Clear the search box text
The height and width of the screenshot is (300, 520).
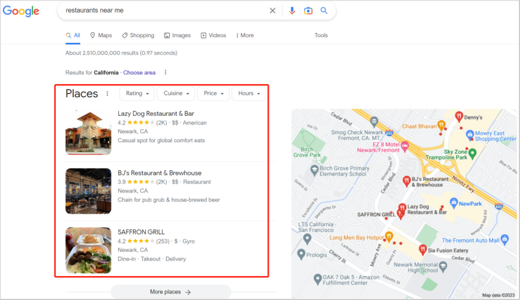272,11
